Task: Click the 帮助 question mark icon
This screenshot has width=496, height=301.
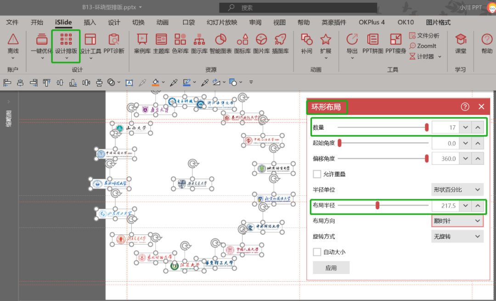Action: (x=487, y=39)
